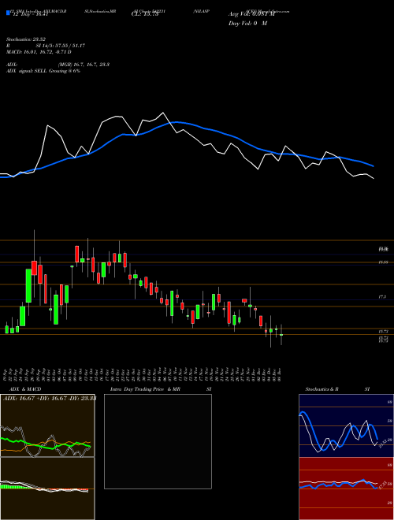Select the '12 Day = 16.41' label

(x=29, y=14)
